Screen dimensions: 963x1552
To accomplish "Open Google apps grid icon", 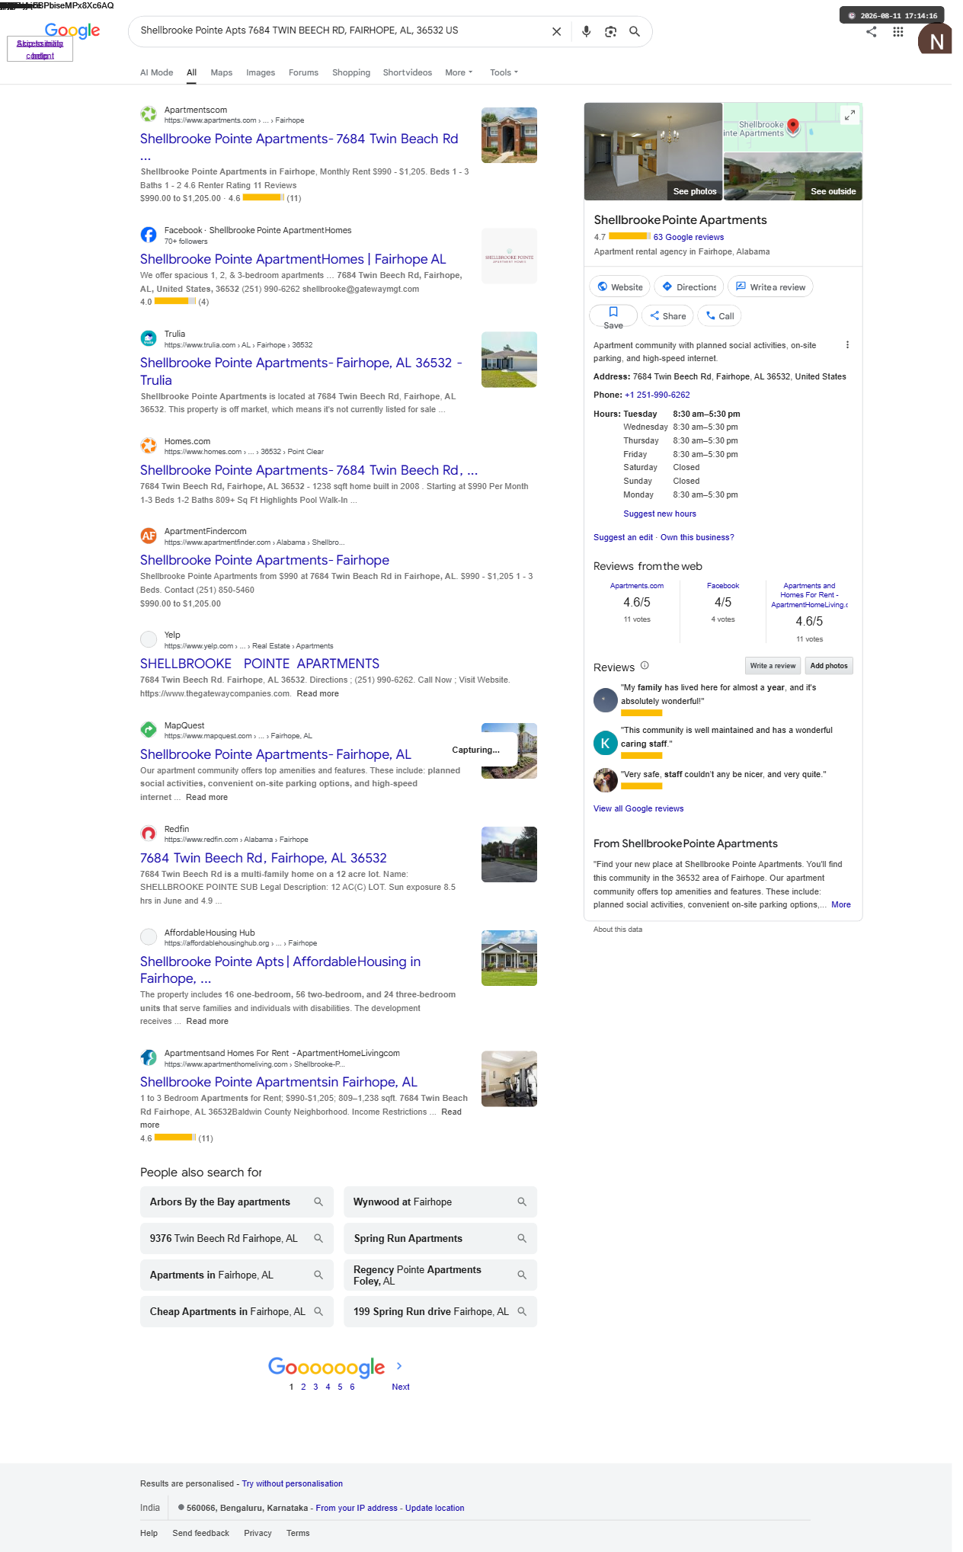I will click(x=898, y=32).
